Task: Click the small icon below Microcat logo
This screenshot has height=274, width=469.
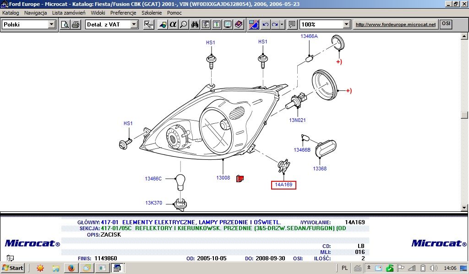Action: (10, 258)
